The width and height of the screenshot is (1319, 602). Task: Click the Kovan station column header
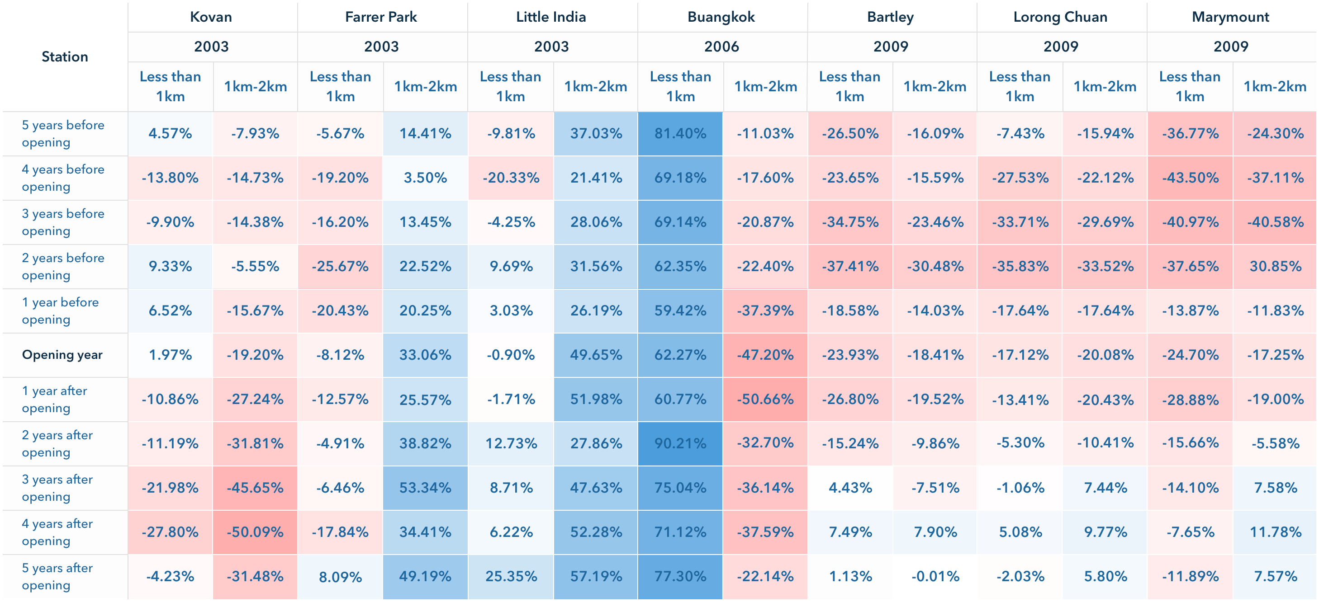pyautogui.click(x=211, y=17)
